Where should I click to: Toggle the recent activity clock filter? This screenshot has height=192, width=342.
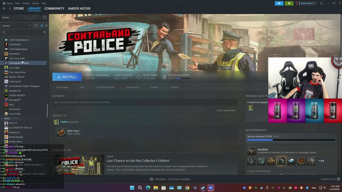(42, 26)
